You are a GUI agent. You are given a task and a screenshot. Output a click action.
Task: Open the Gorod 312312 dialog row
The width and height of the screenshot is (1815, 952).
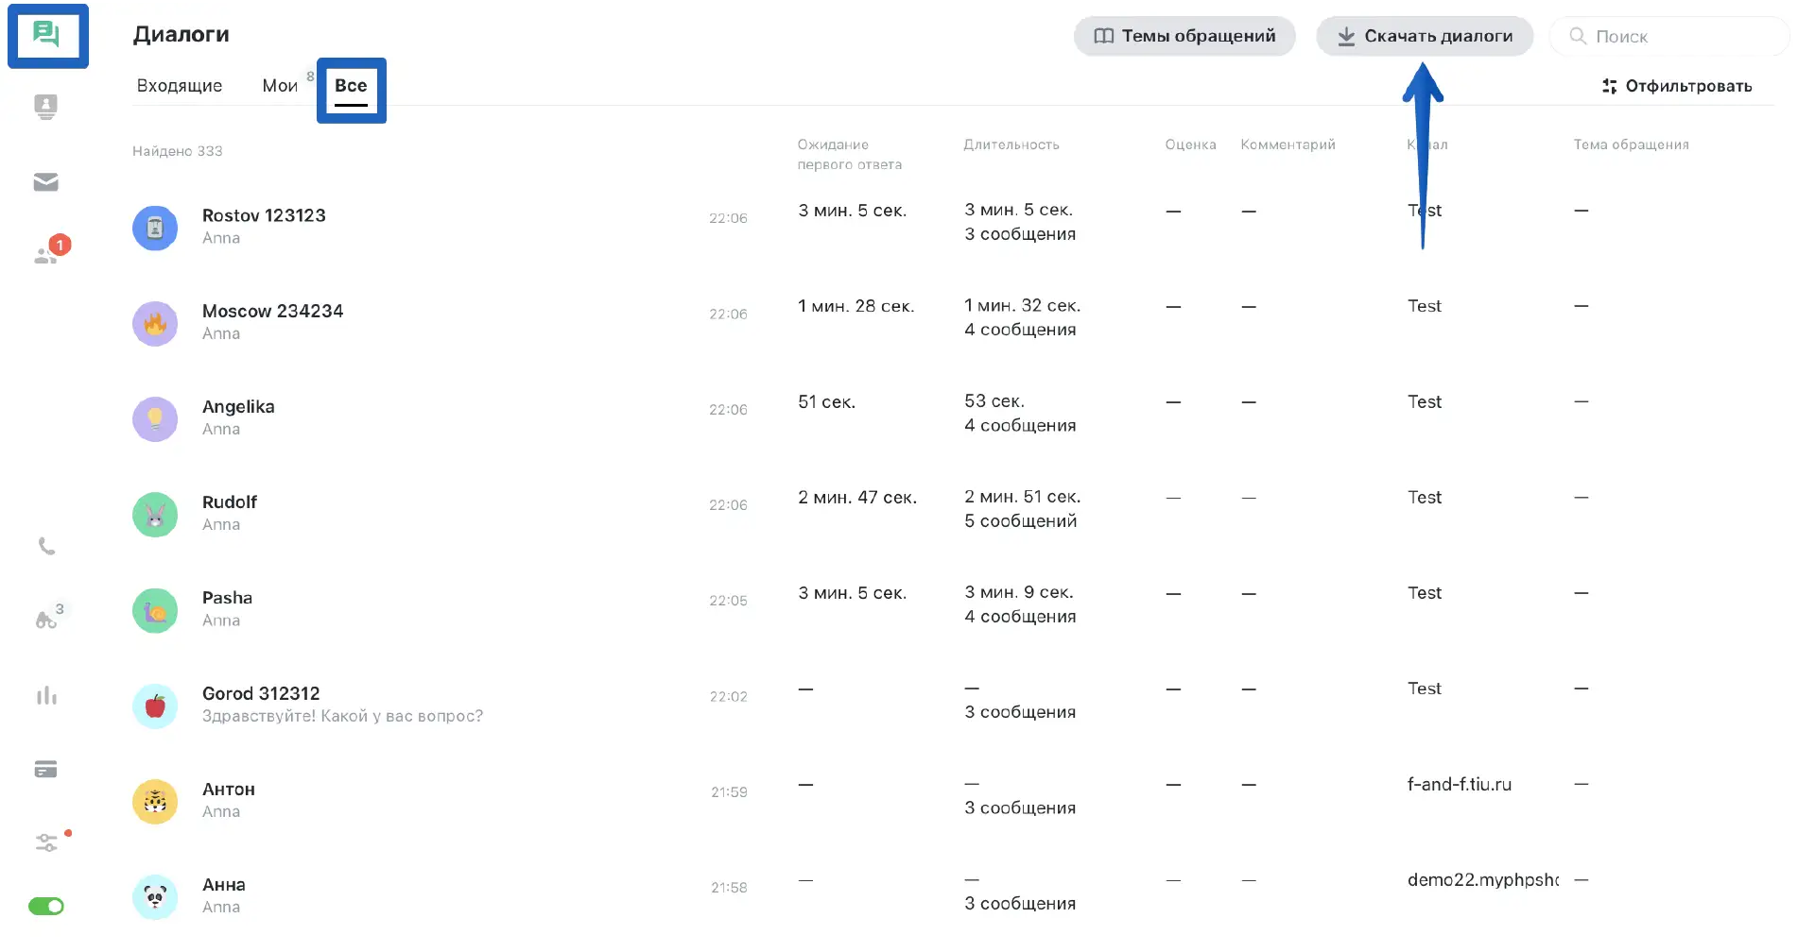[x=261, y=694]
